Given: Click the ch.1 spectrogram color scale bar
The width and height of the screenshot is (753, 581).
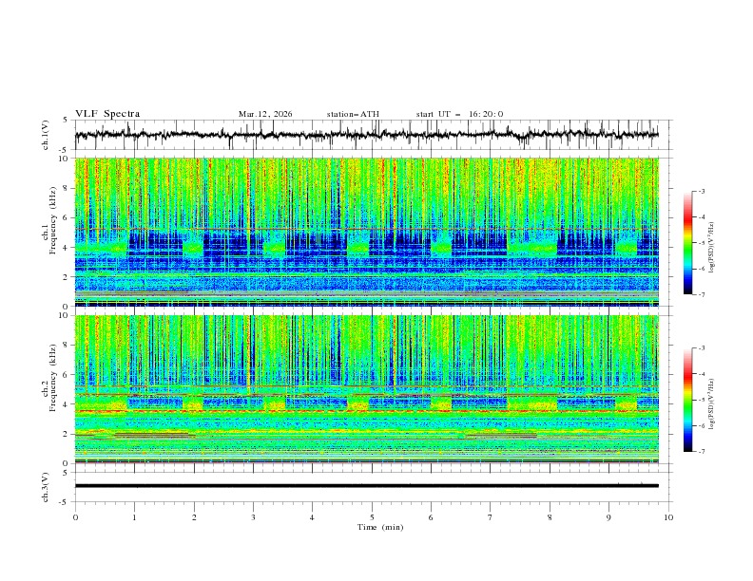Looking at the screenshot, I should [x=687, y=243].
